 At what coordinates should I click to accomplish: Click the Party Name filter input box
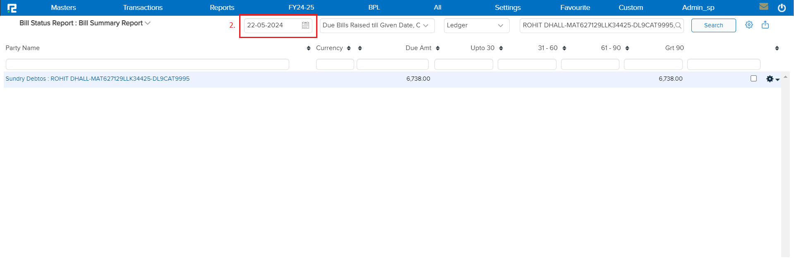tap(147, 64)
